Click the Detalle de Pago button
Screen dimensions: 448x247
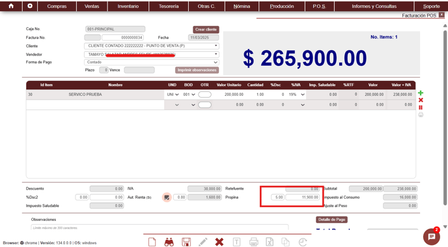tap(331, 220)
